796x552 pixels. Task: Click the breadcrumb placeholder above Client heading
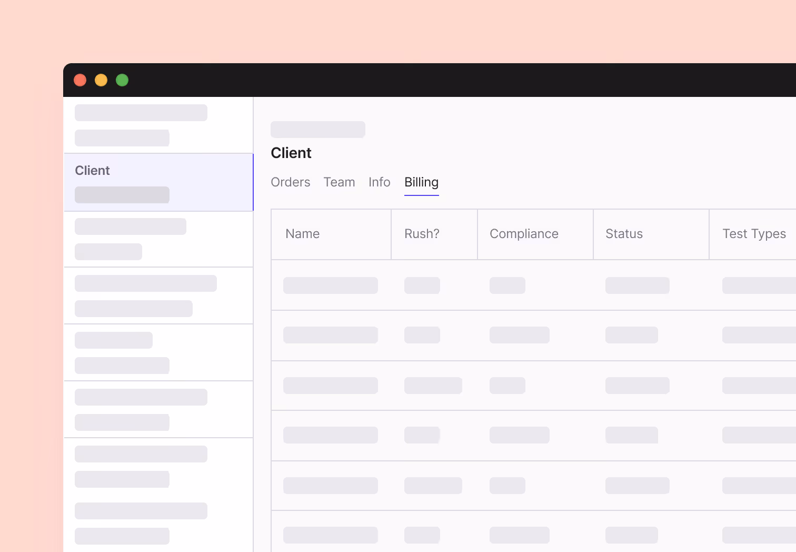[318, 129]
